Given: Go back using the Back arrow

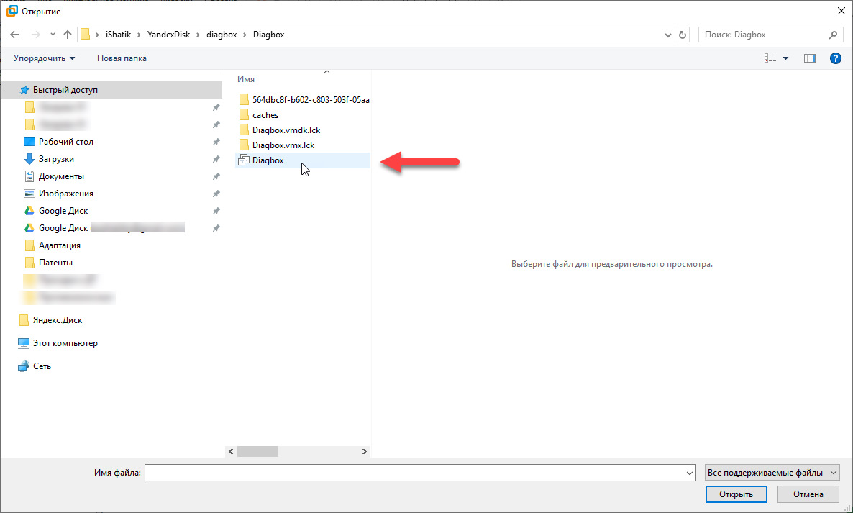Looking at the screenshot, I should (14, 35).
